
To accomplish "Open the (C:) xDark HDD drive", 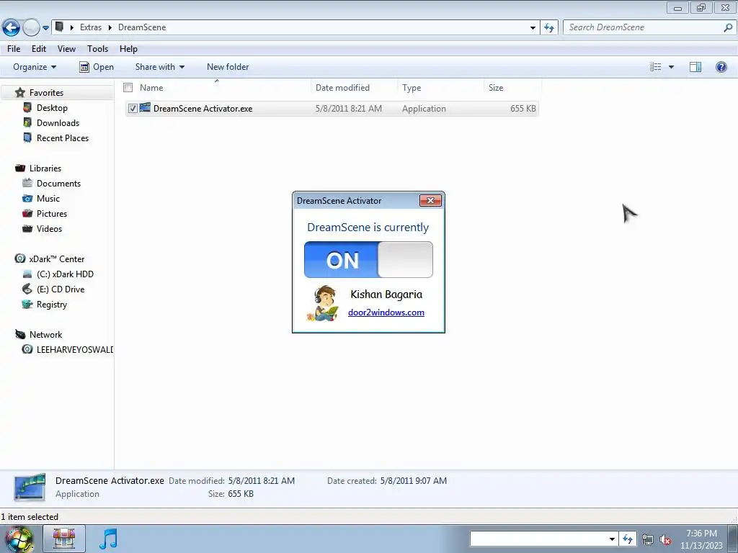I will pyautogui.click(x=65, y=274).
